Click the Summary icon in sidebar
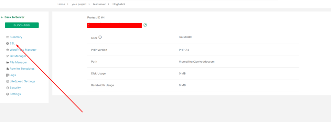 pos(8,37)
